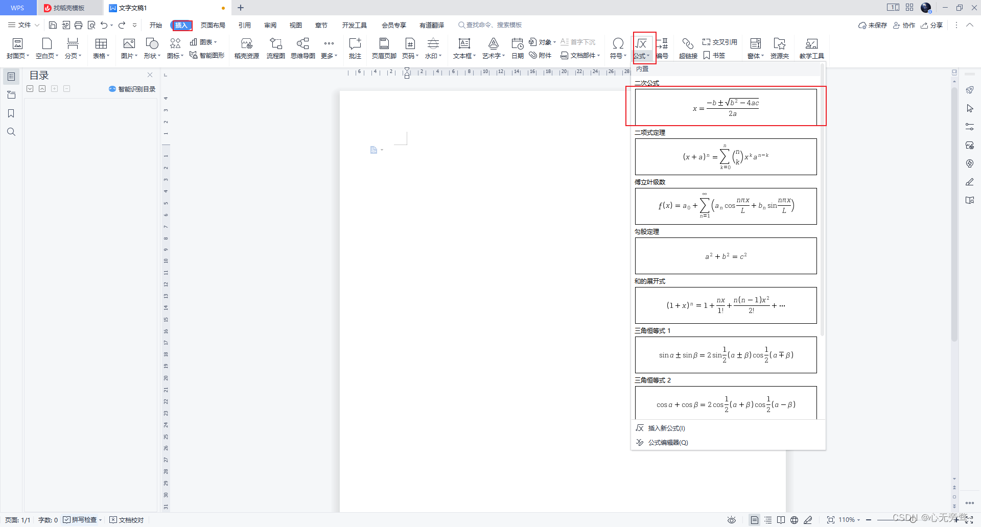Open the 符号 symbol tool
981x527 pixels.
coord(618,49)
